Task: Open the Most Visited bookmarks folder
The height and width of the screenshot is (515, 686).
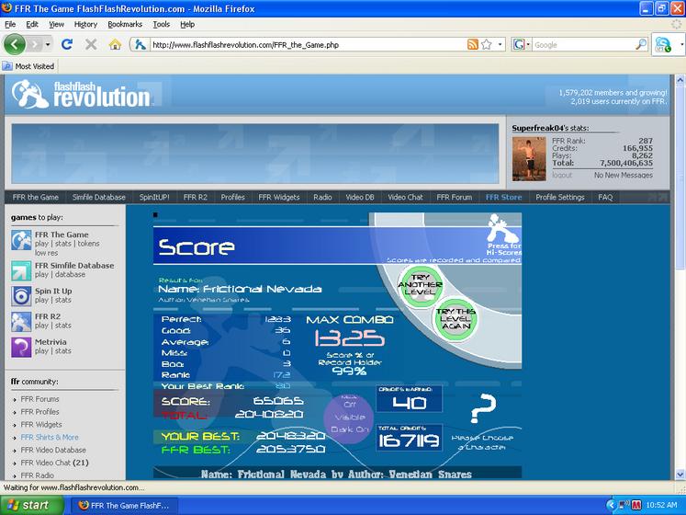Action: [x=28, y=66]
